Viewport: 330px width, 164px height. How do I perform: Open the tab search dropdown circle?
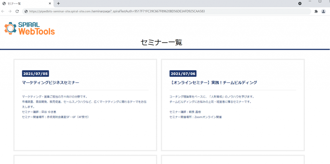(300, 4)
